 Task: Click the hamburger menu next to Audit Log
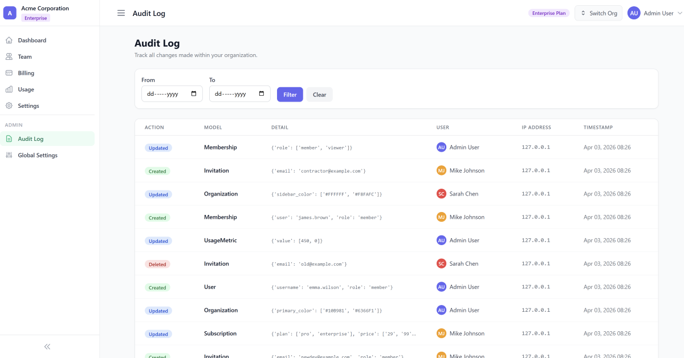pos(121,13)
